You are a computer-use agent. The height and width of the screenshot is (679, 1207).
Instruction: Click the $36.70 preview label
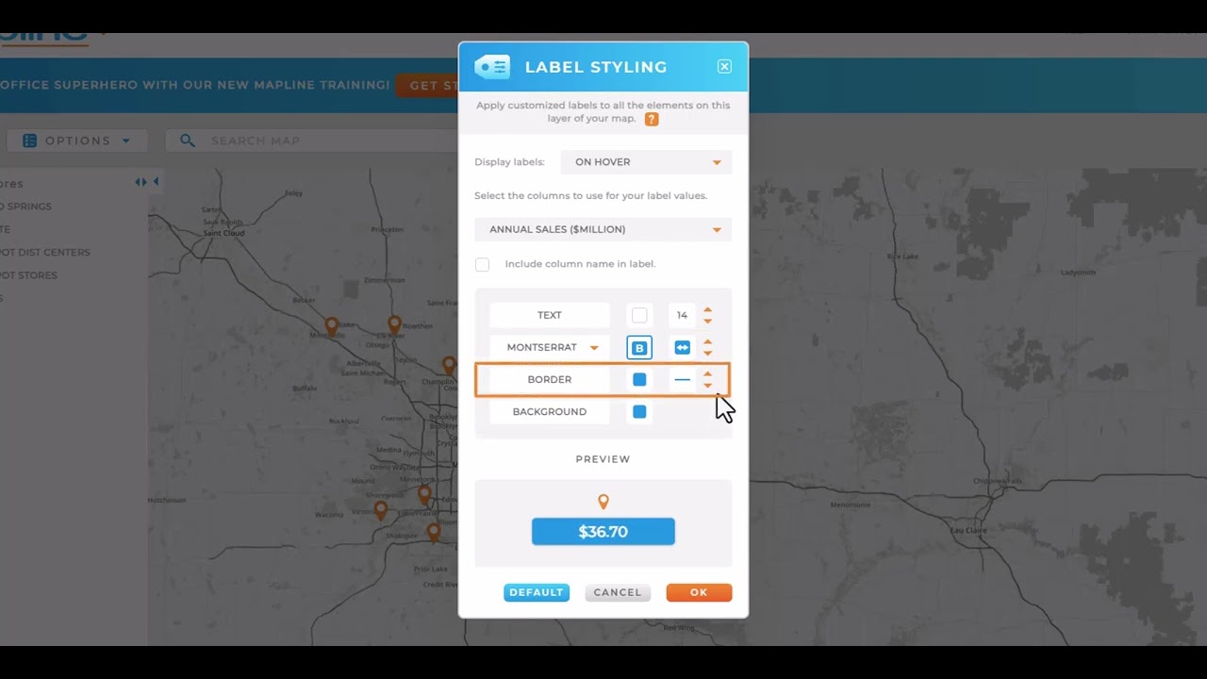tap(603, 532)
